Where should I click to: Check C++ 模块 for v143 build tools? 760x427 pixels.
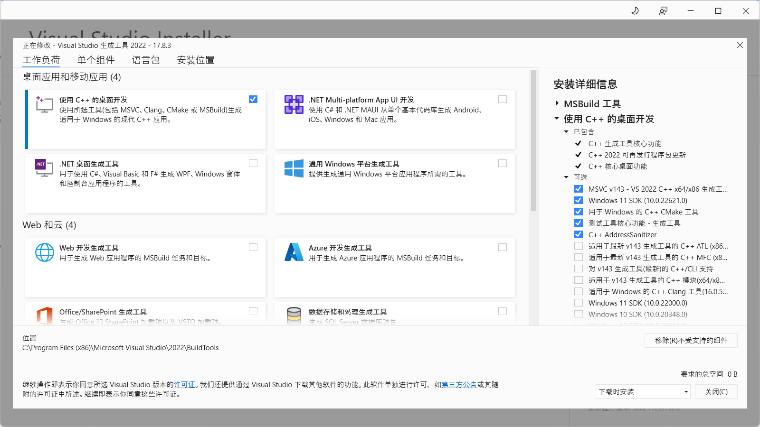[x=579, y=280]
